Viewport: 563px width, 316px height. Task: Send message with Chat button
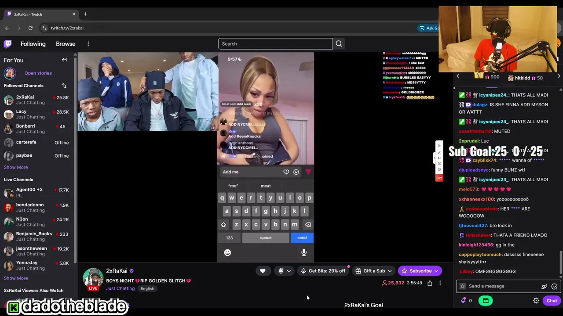point(552,301)
